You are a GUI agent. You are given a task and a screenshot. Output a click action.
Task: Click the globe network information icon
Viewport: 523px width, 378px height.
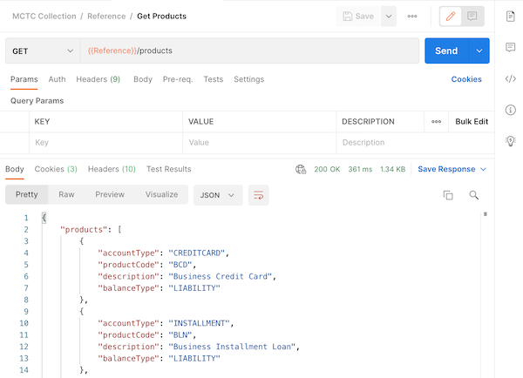(x=301, y=169)
